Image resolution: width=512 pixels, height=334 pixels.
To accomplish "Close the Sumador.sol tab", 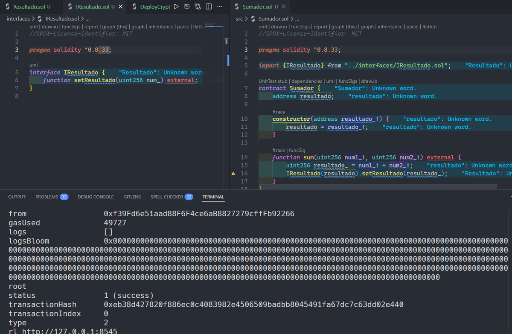I will [284, 7].
